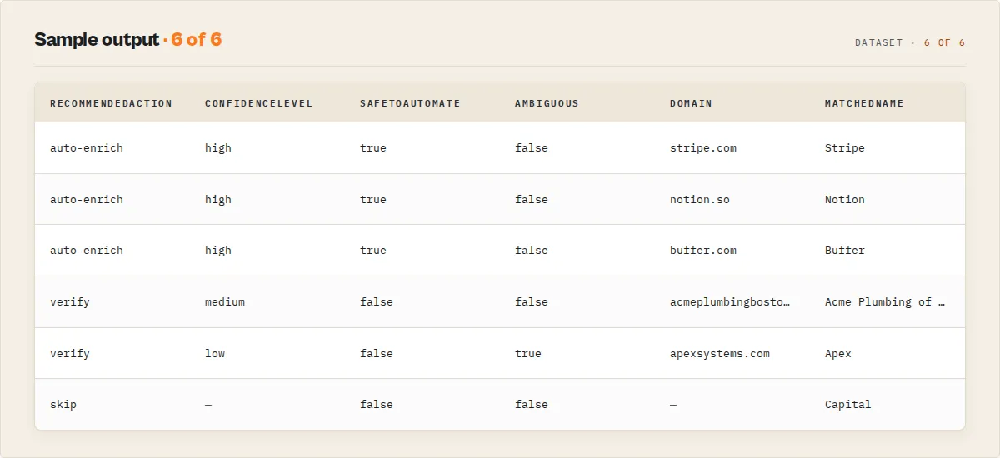Select the matched name 'Notion'
Screen dimensions: 1000x458
tap(845, 199)
